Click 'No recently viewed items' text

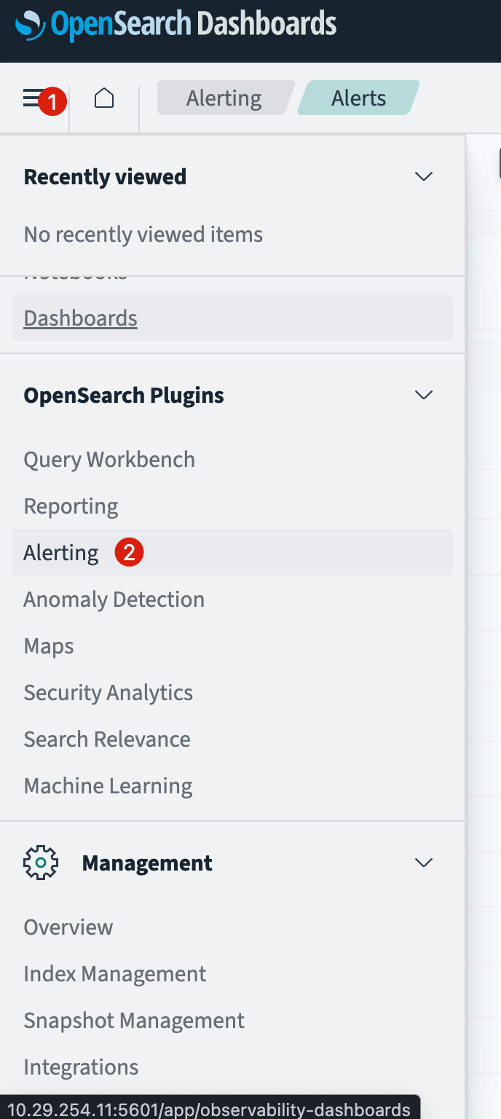pos(143,235)
